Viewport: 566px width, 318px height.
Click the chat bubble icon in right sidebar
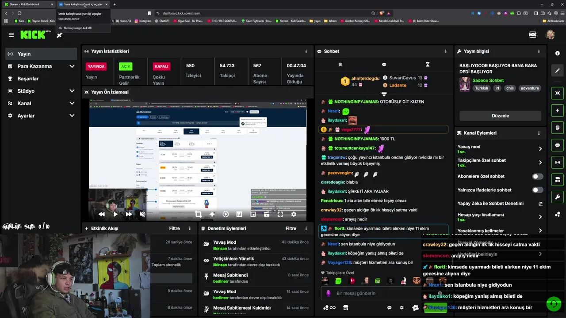pyautogui.click(x=557, y=145)
